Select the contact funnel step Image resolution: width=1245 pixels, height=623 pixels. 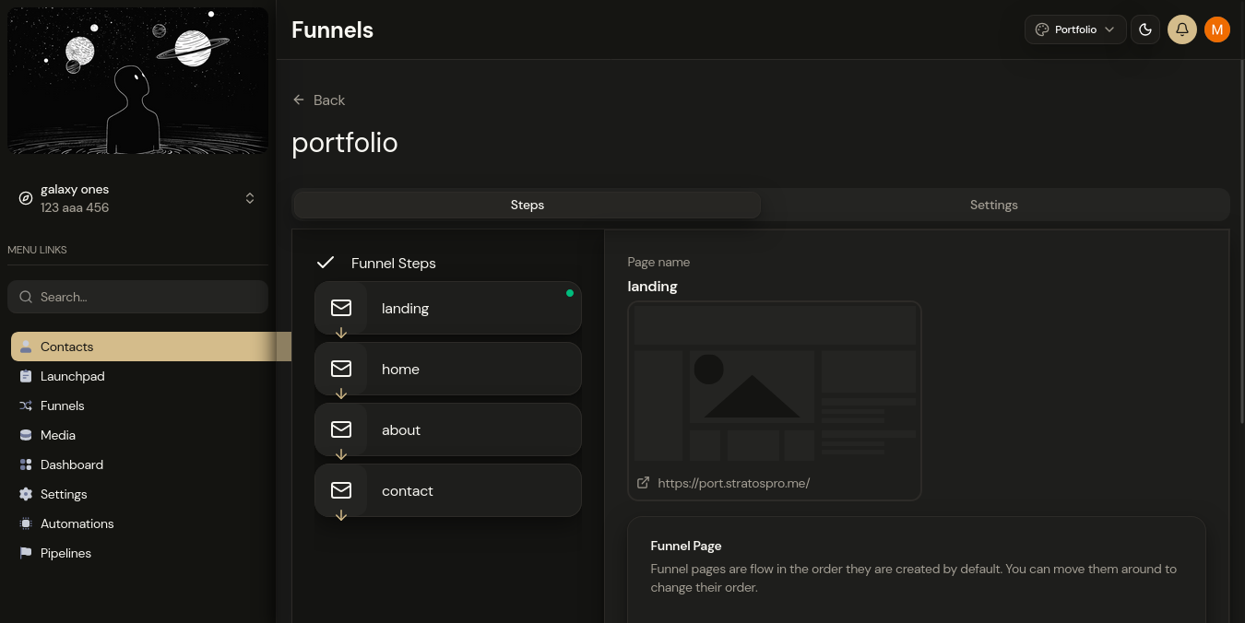coord(448,490)
